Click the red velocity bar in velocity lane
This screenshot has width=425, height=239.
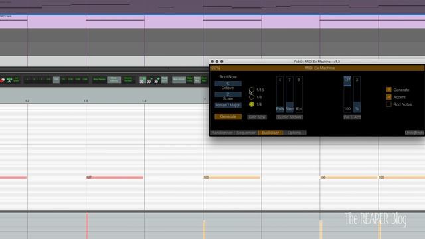(x=87, y=226)
